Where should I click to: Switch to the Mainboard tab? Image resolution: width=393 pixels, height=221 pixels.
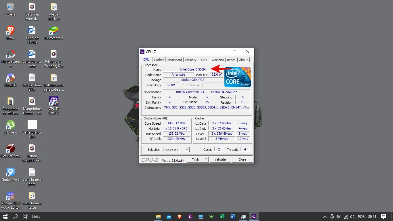(x=175, y=60)
